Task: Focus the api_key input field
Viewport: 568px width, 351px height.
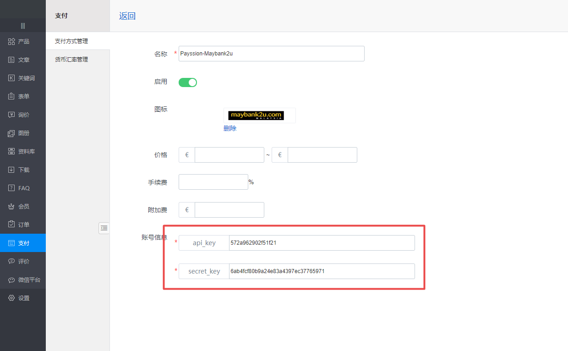Action: (322, 243)
